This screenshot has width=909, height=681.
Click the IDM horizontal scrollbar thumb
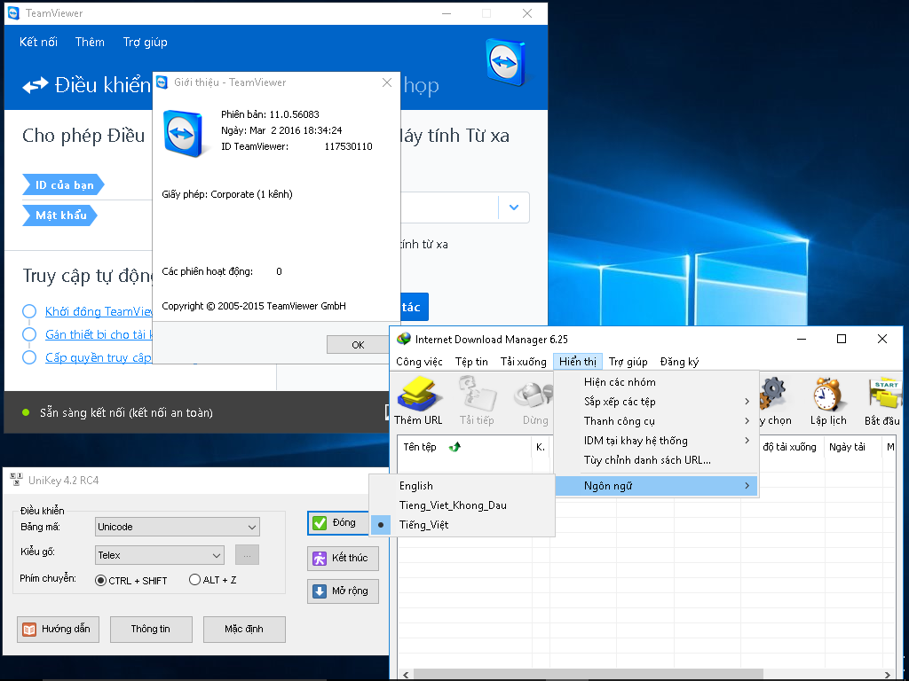588,675
